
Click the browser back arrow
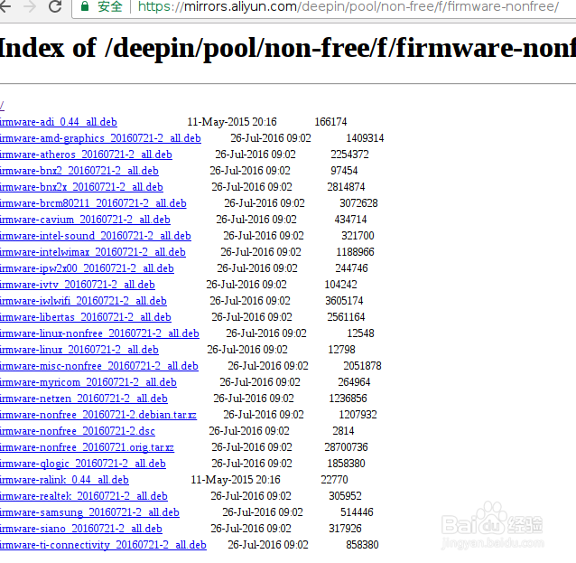(x=5, y=6)
